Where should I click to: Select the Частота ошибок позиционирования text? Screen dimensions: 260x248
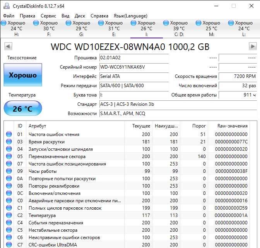[x=67, y=164]
